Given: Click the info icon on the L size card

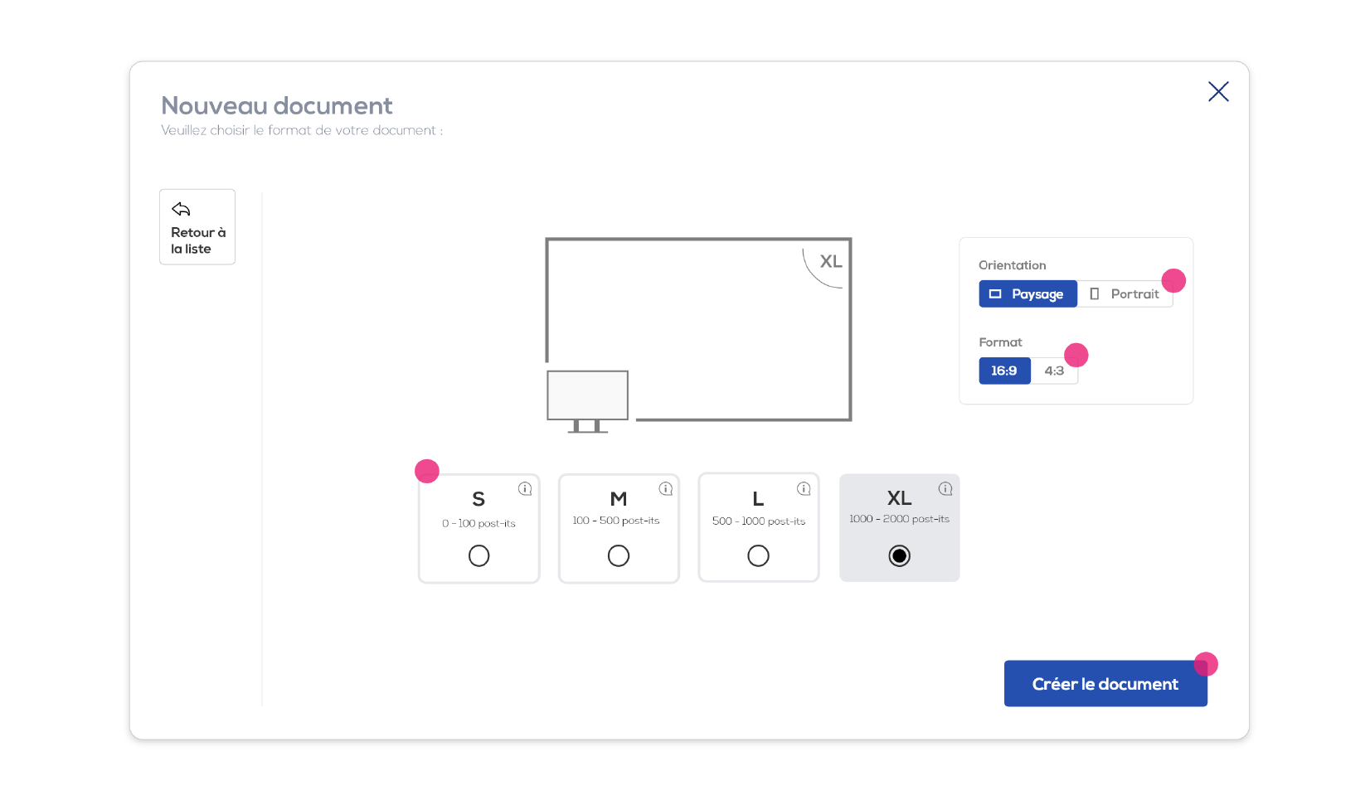Looking at the screenshot, I should [x=804, y=489].
